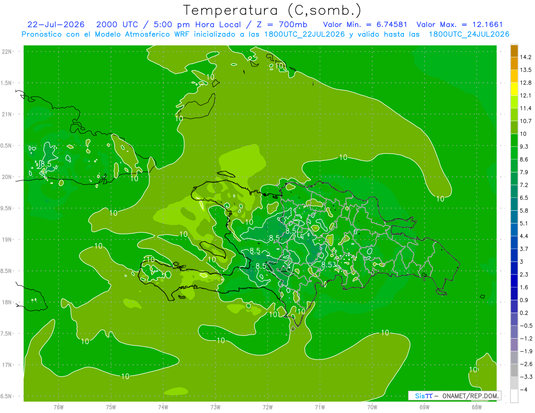Click the '3.7' color scale value
This screenshot has width=535, height=413.
[x=523, y=249]
